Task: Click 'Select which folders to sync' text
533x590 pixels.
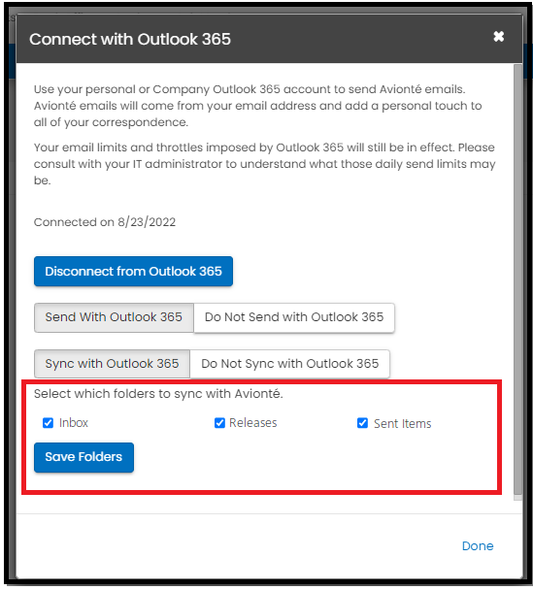Action: (158, 394)
